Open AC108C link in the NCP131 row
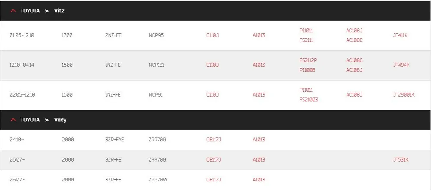Screen dimensions: 431x190 354,60
